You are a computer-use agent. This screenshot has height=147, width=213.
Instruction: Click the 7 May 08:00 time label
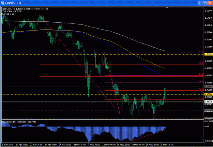[x=93, y=144]
